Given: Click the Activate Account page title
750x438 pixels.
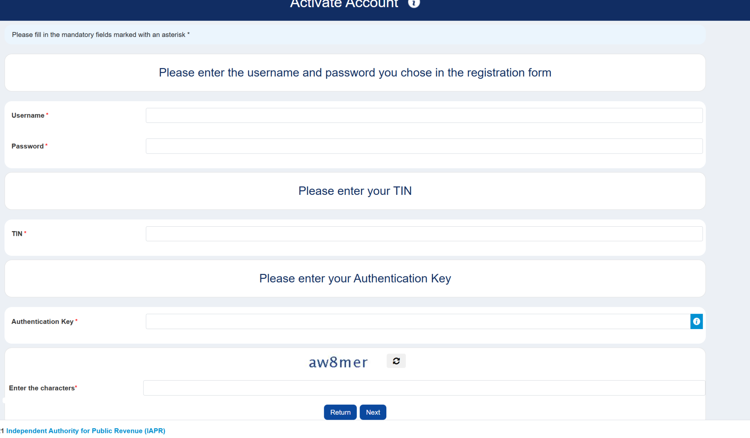Looking at the screenshot, I should click(x=344, y=4).
